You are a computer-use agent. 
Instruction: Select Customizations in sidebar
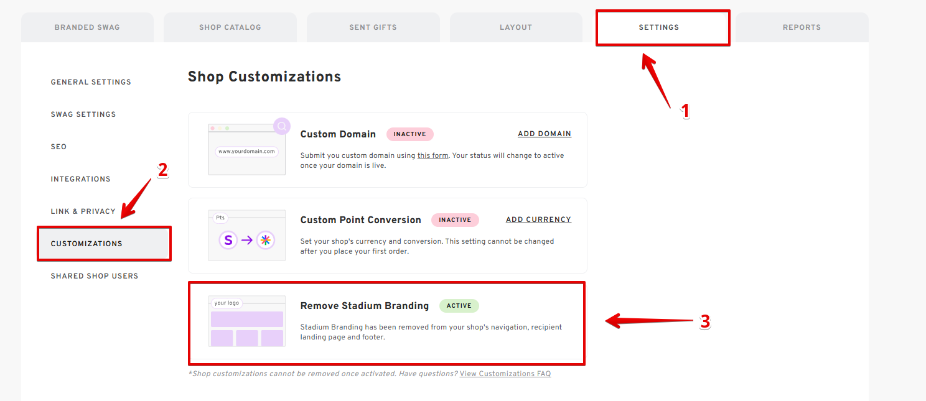[x=104, y=244]
